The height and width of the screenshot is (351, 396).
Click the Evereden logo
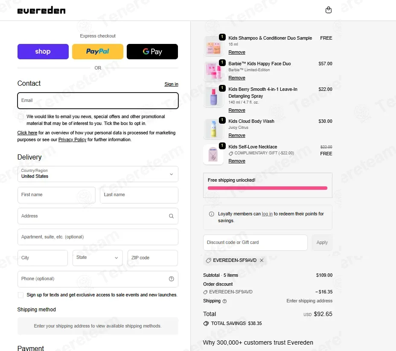click(x=41, y=10)
